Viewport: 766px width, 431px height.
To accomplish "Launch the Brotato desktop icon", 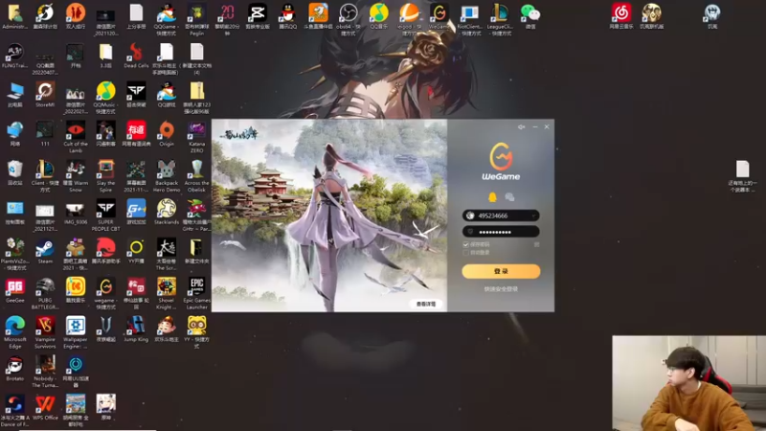I will (x=14, y=369).
